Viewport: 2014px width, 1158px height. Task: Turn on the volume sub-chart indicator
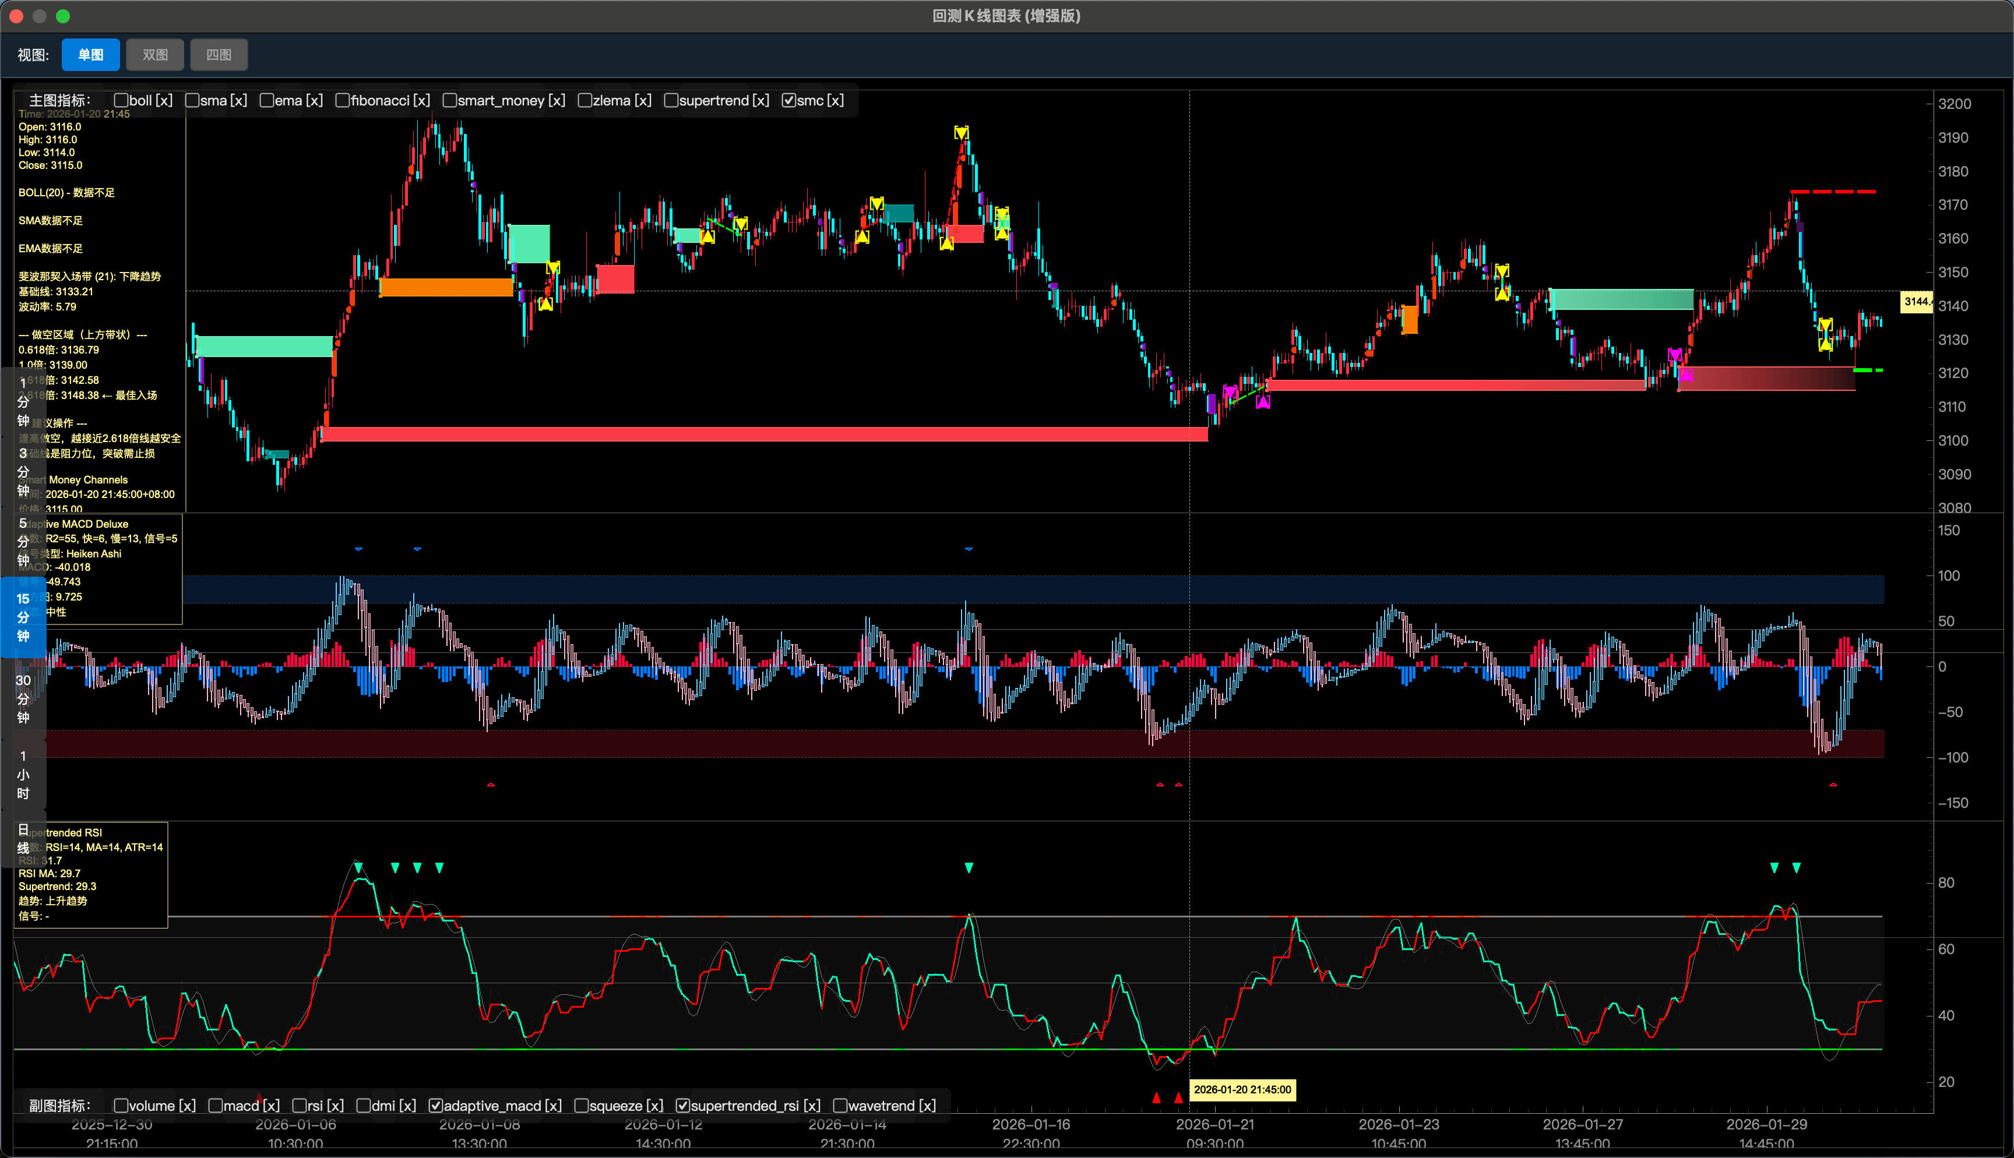pyautogui.click(x=122, y=1106)
